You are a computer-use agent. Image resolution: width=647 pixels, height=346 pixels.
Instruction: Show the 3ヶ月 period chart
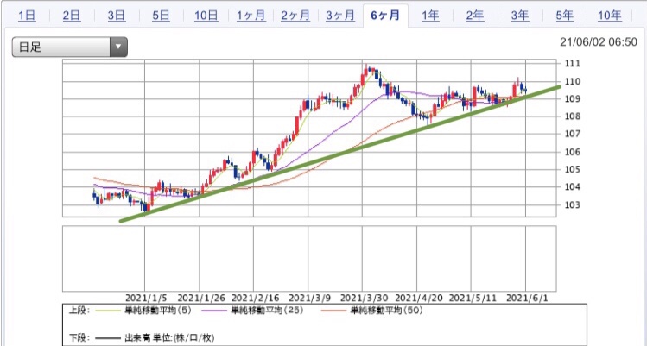pyautogui.click(x=340, y=16)
